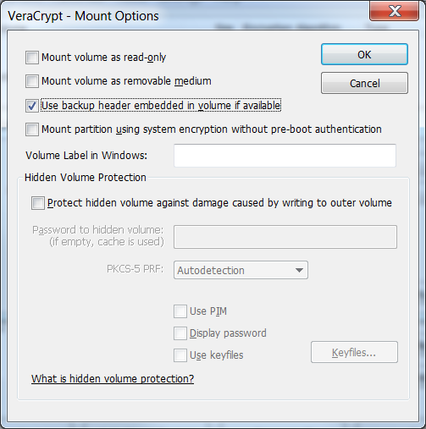Screen dimensions: 426x429
Task: Confirm settings with the OK button
Action: [x=364, y=54]
